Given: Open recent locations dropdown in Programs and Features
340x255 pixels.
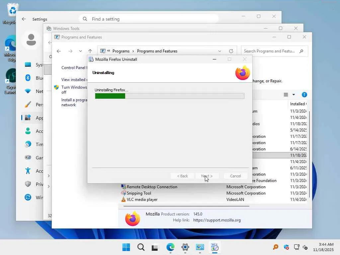Looking at the screenshot, I should pos(80,51).
